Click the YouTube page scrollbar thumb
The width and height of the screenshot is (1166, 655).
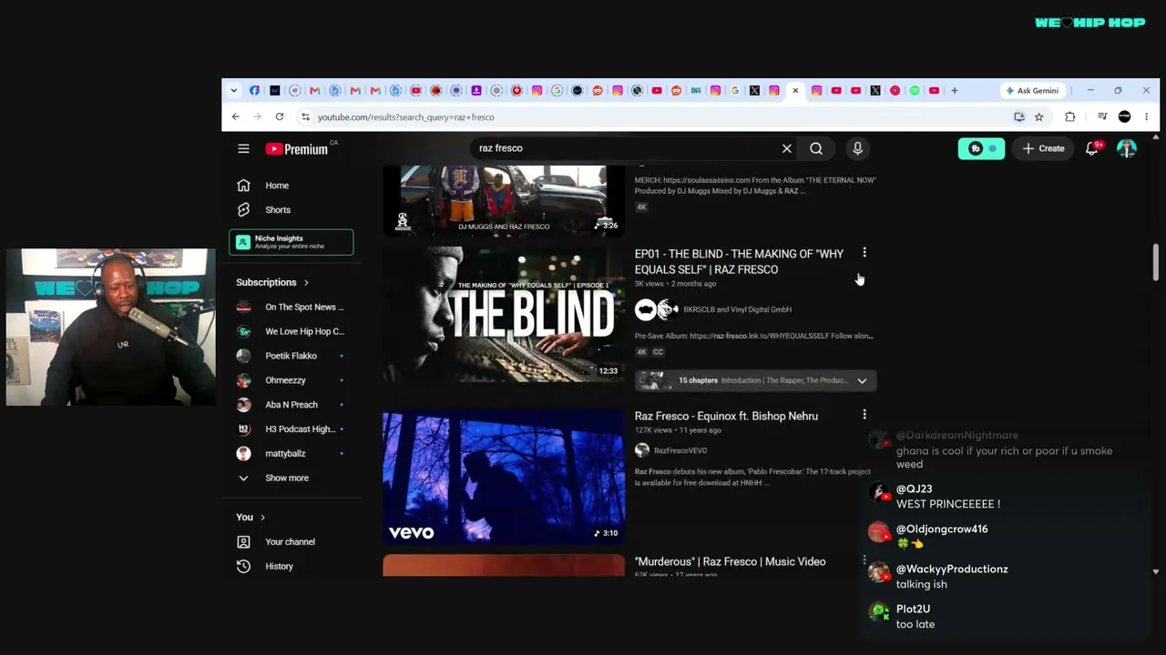[x=1156, y=263]
